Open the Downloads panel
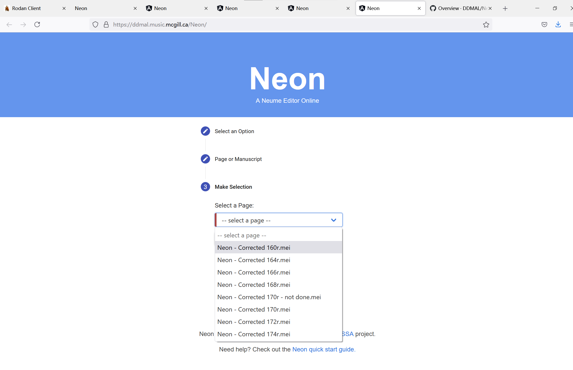Image resolution: width=573 pixels, height=370 pixels. point(558,24)
